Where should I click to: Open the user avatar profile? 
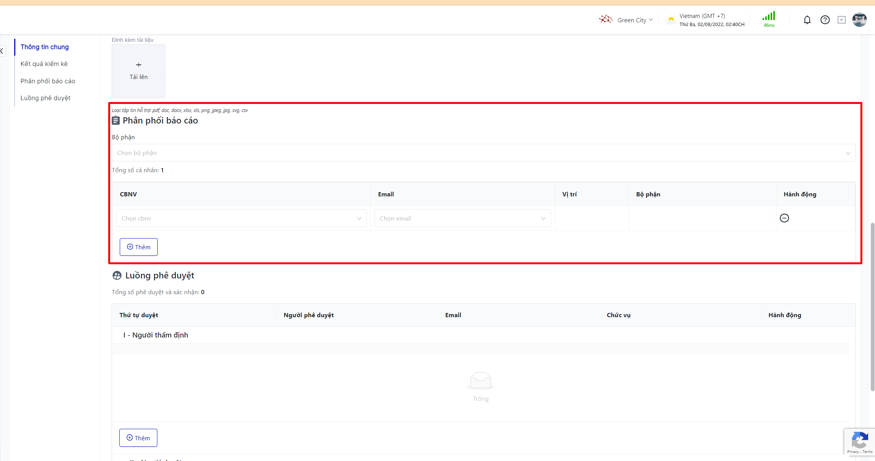pos(859,20)
